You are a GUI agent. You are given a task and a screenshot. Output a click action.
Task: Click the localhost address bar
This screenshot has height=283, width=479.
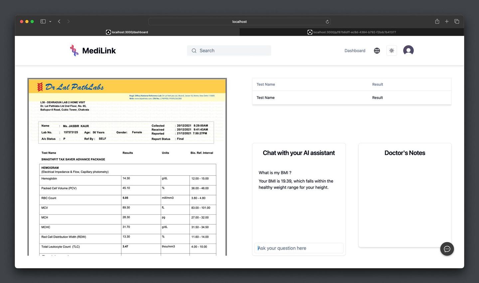[239, 22]
